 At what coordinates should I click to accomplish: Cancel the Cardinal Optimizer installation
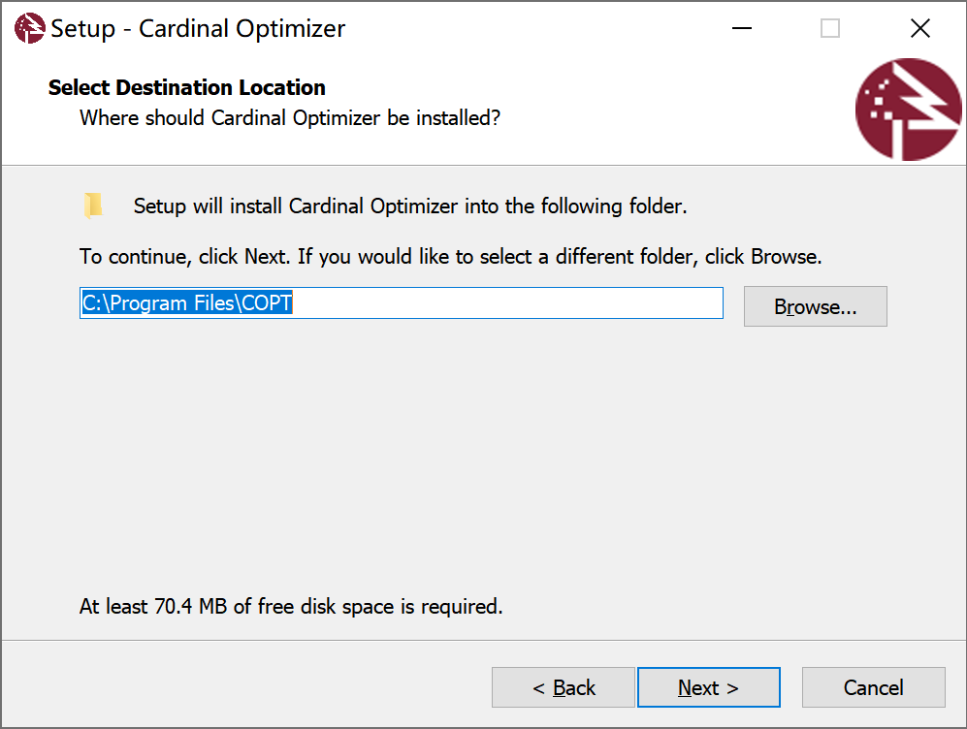pos(873,687)
